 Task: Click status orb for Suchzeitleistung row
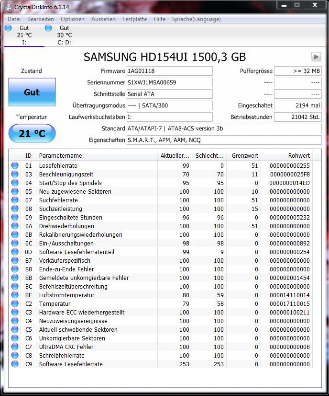pos(15,209)
